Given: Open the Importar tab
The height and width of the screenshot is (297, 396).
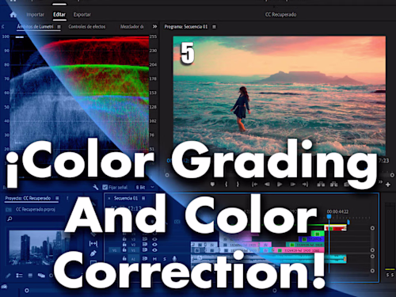Looking at the screenshot, I should (35, 14).
